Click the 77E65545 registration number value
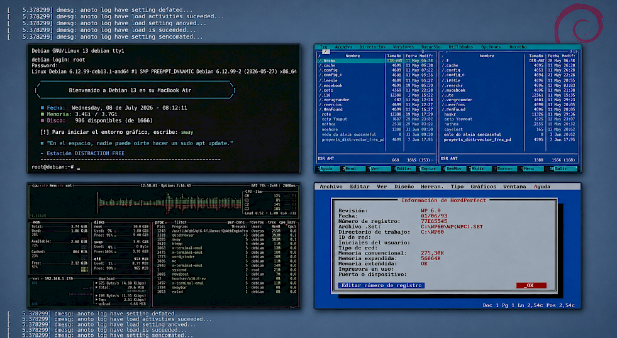Viewport: 617px width, 338px height. pos(434,221)
